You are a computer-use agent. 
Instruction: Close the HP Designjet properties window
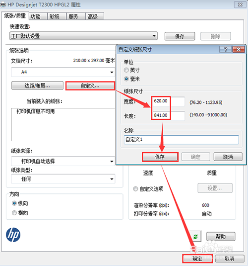point(240,4)
